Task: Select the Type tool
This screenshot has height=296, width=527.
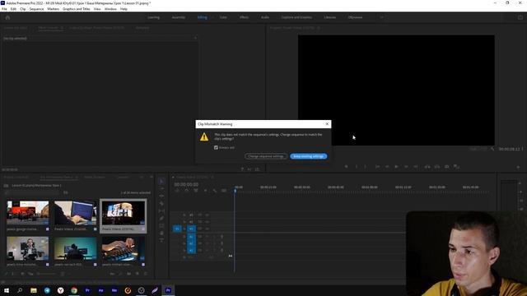Action: click(161, 240)
